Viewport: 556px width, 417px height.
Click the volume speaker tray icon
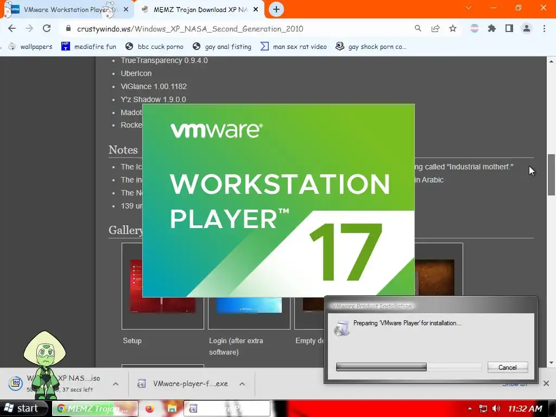coord(496,409)
